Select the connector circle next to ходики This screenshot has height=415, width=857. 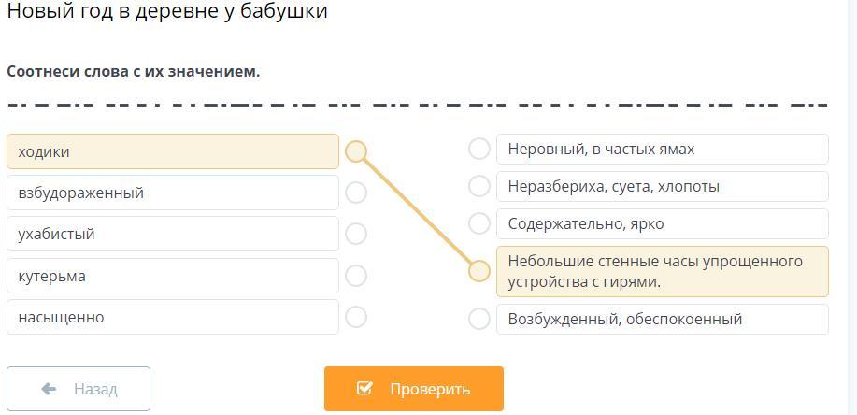[356, 151]
